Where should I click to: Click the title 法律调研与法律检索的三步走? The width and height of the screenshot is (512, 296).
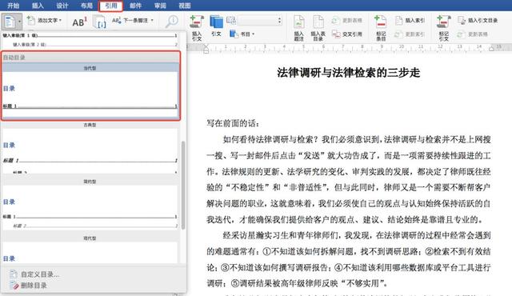(x=349, y=73)
